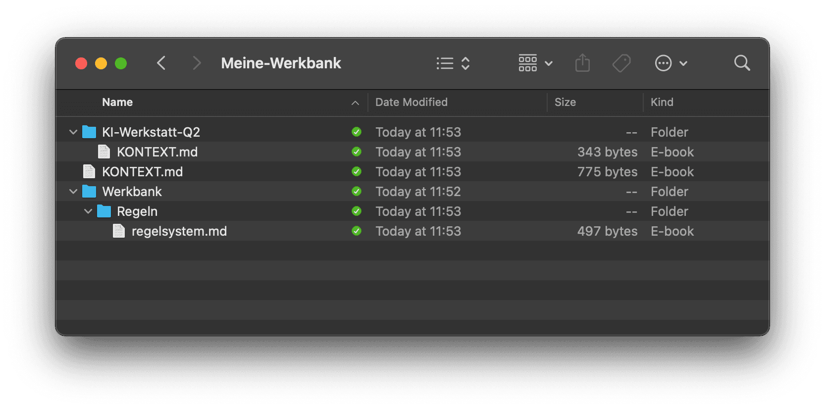Image resolution: width=825 pixels, height=409 pixels.
Task: Click sync status checkmark for KI-Werkstatt-Q2
Action: pos(357,132)
